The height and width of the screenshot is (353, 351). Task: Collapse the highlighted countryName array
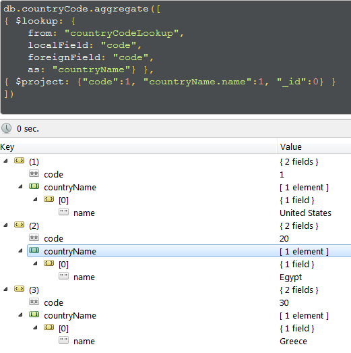pyautogui.click(x=20, y=250)
